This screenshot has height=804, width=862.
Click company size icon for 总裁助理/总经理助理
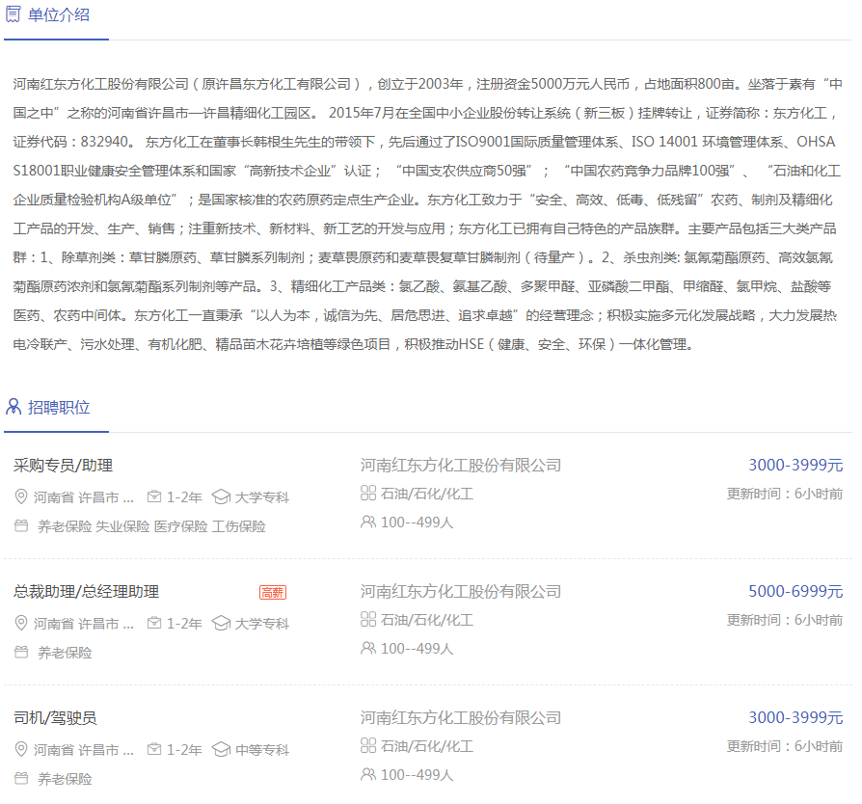pyautogui.click(x=368, y=648)
